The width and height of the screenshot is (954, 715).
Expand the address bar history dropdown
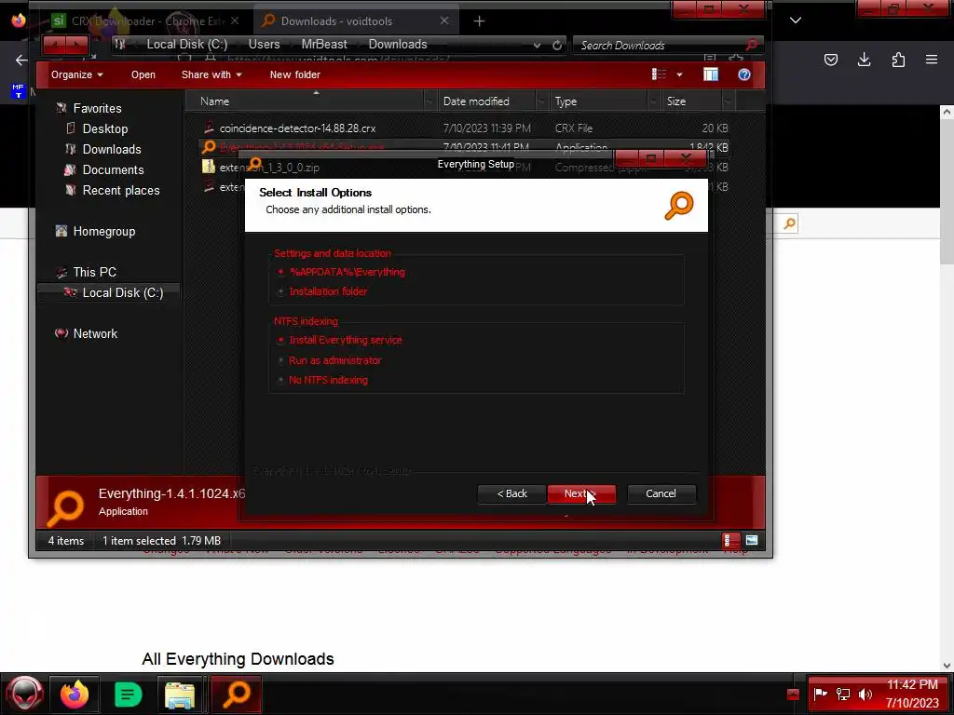click(x=537, y=45)
